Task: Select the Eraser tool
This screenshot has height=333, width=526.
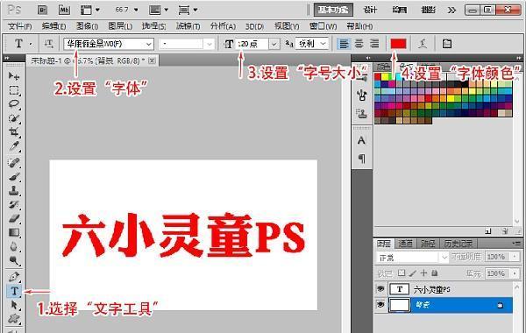Action: pos(14,218)
